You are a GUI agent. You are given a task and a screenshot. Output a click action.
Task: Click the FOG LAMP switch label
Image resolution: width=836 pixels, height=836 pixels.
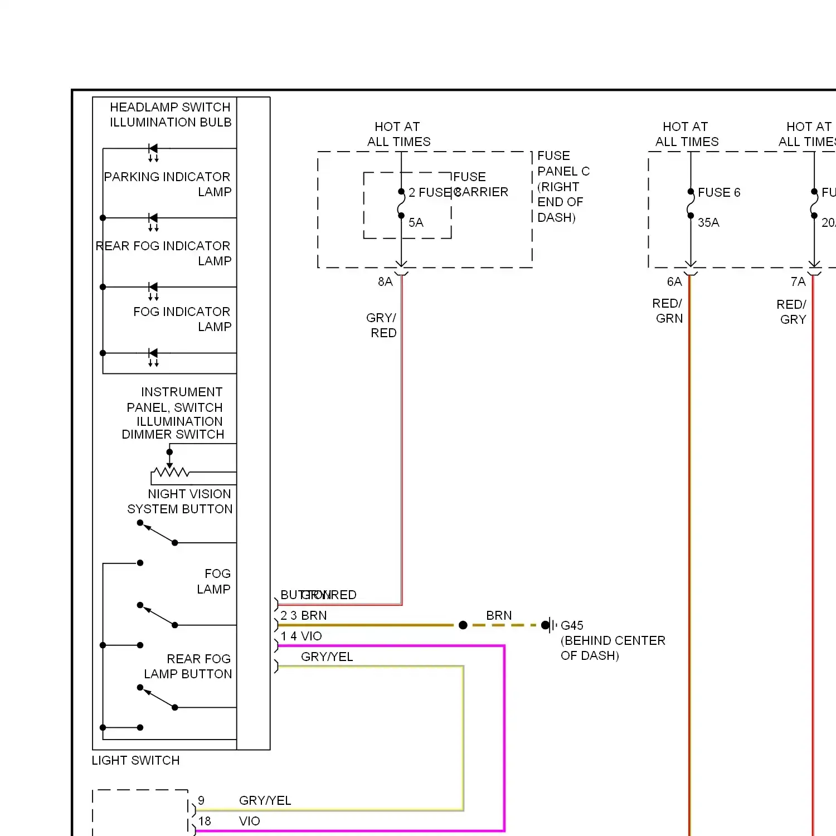tap(214, 581)
